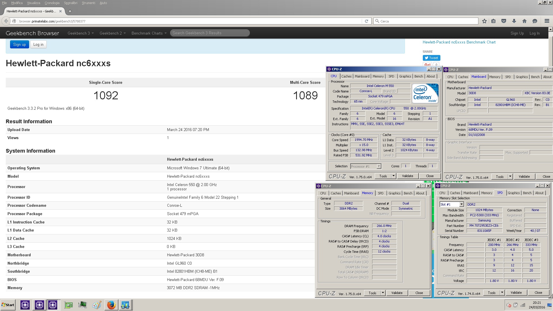Open Tools dropdown arrow in Memory window
Screen dimensions: 553x311
click(383, 293)
